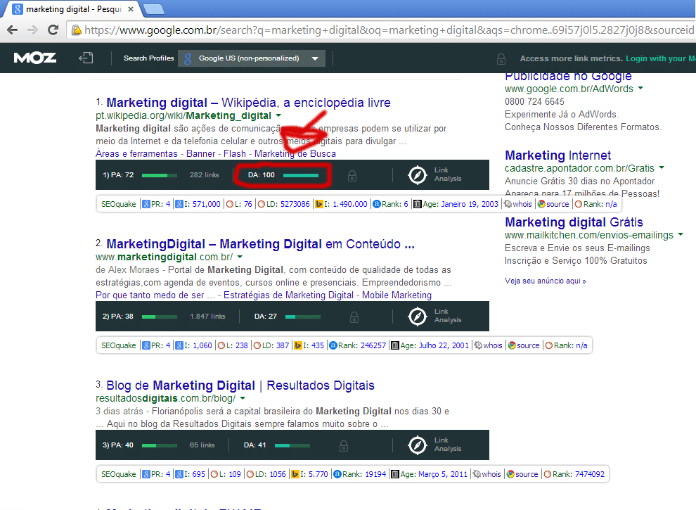The image size is (696, 510).
Task: Click PA: 72 progress bar for Wikipedia
Action: 160,175
